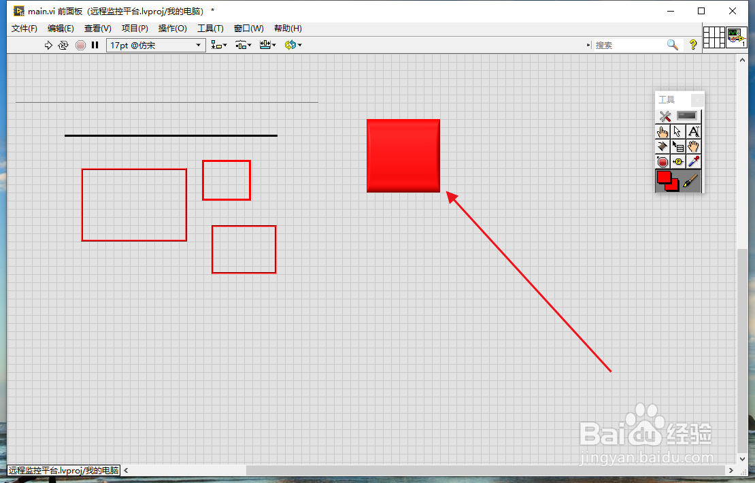
Task: Open the 操作(O) menu
Action: point(172,29)
